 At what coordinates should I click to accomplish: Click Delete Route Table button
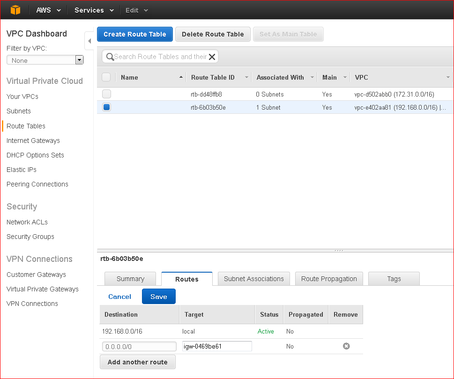click(213, 34)
